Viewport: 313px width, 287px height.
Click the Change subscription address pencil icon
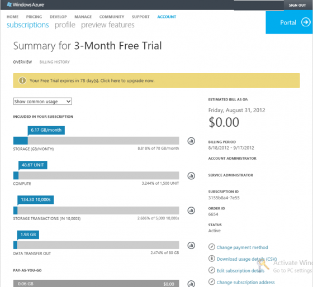point(212,282)
